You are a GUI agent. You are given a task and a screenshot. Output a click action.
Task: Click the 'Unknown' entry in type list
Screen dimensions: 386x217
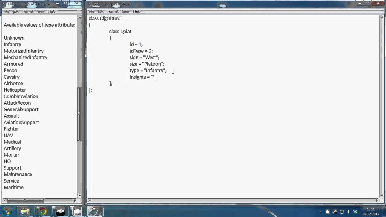(14, 38)
